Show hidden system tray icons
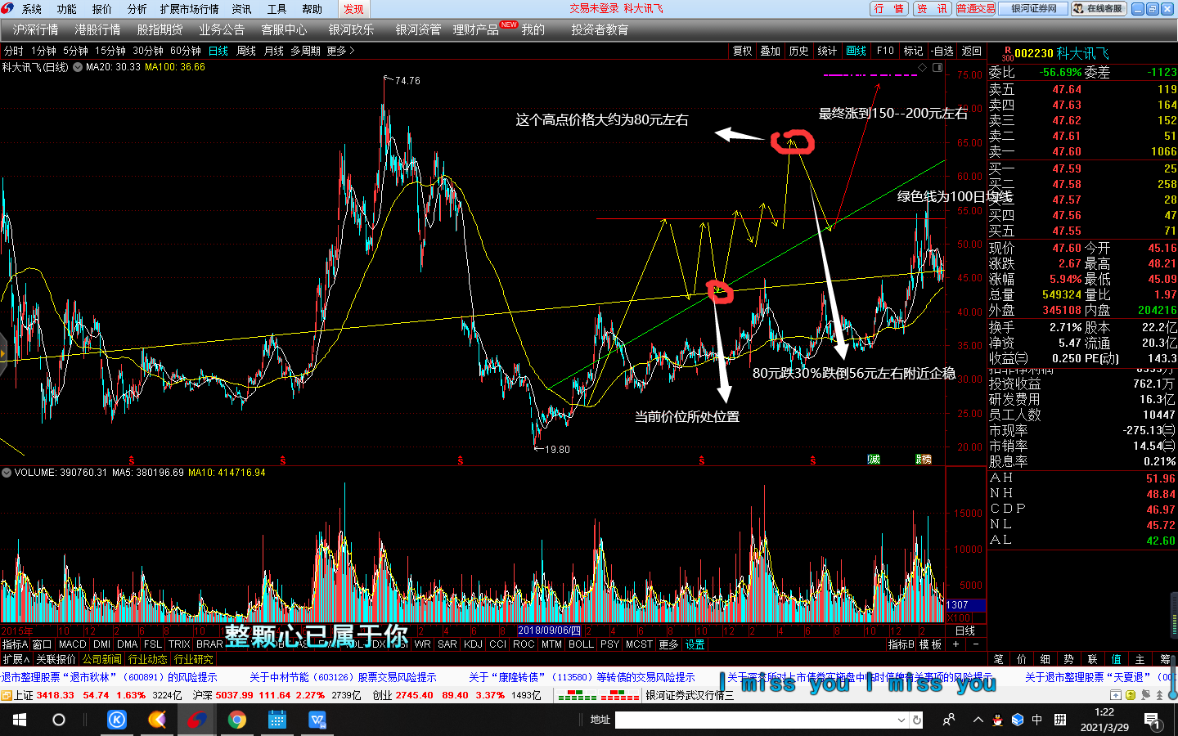Viewport: 1178px width, 736px height. [978, 720]
